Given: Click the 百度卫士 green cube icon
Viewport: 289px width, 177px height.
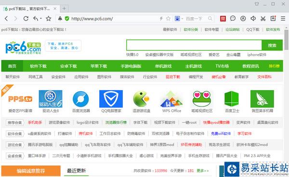Looking at the screenshot, I should tap(232, 99).
